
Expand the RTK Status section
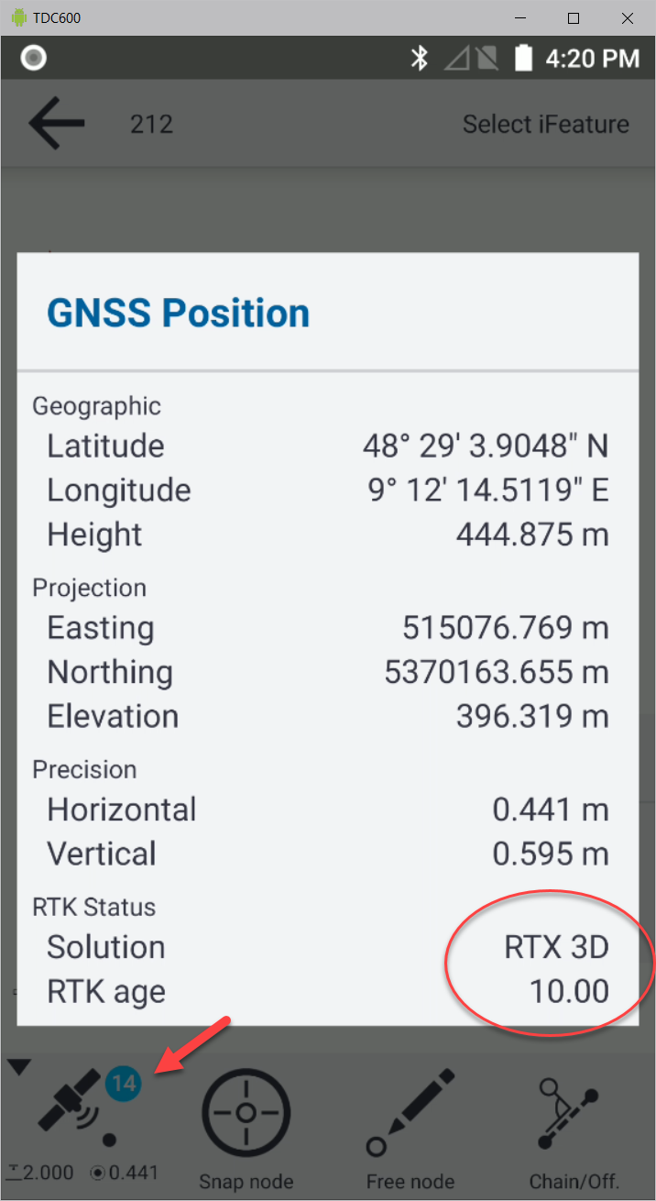click(93, 907)
